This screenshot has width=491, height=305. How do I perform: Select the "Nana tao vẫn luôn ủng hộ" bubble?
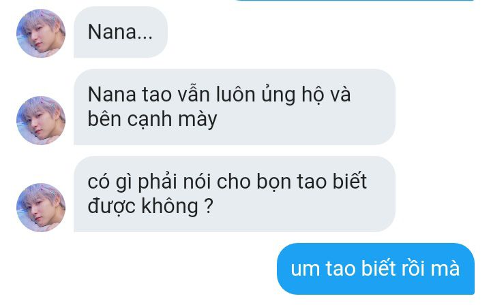(x=234, y=107)
